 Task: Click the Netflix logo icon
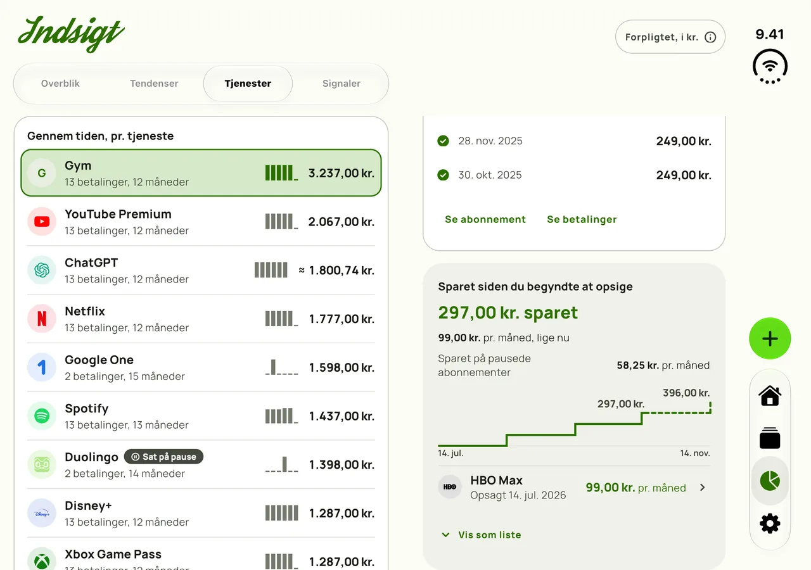[x=42, y=319]
